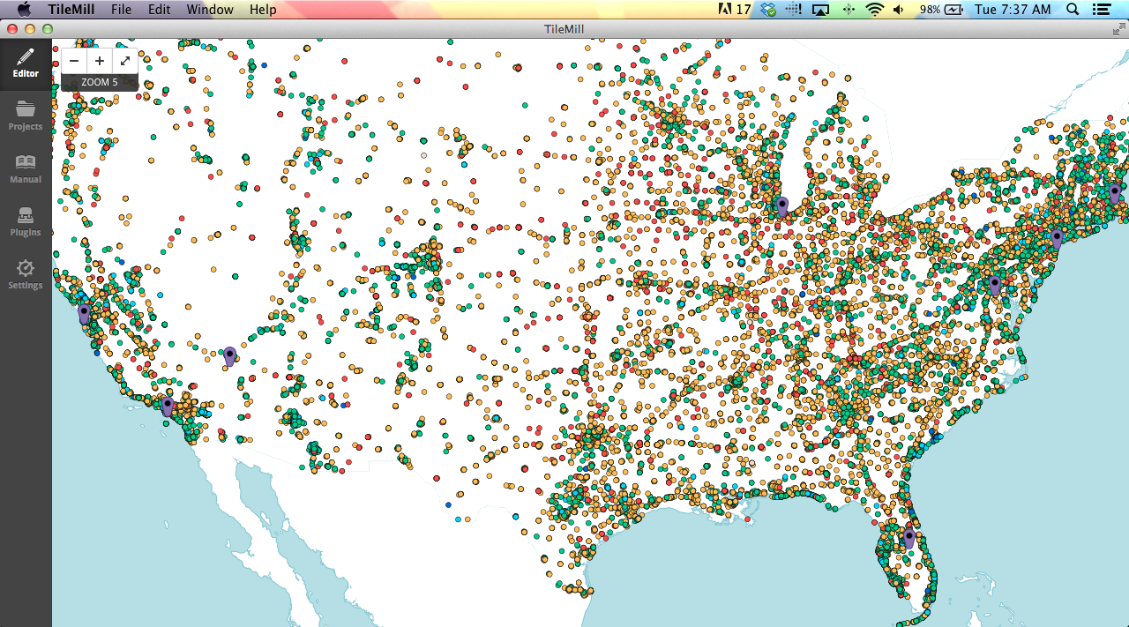The image size is (1129, 627).
Task: Show battery status at 98%
Action: [942, 10]
